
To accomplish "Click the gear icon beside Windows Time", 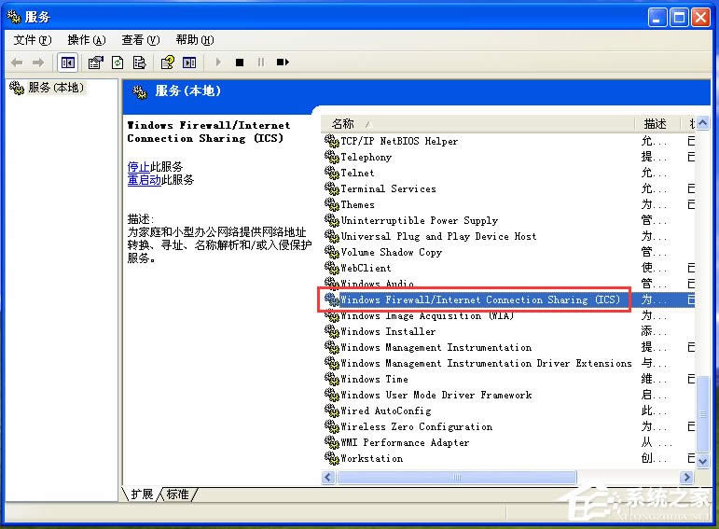I will point(332,379).
